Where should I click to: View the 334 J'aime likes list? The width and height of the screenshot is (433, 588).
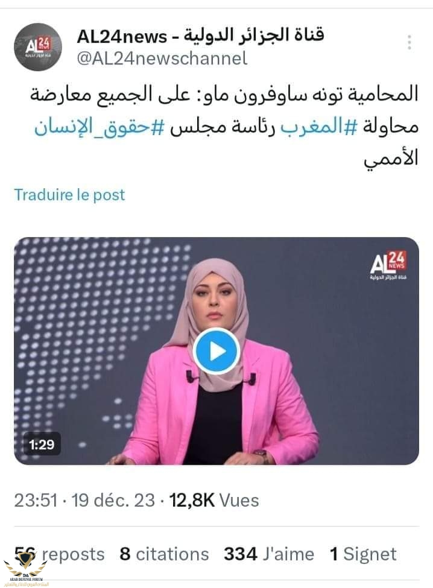[269, 554]
